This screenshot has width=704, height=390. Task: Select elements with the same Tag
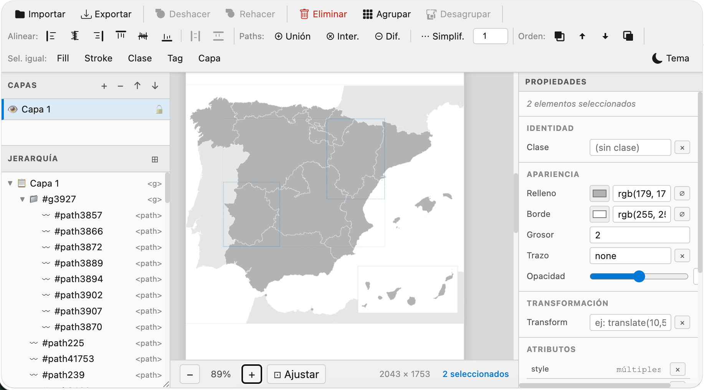(x=175, y=58)
